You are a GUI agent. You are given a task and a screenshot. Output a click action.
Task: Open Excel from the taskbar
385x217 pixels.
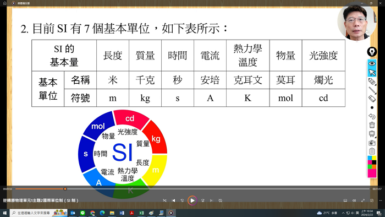141,213
